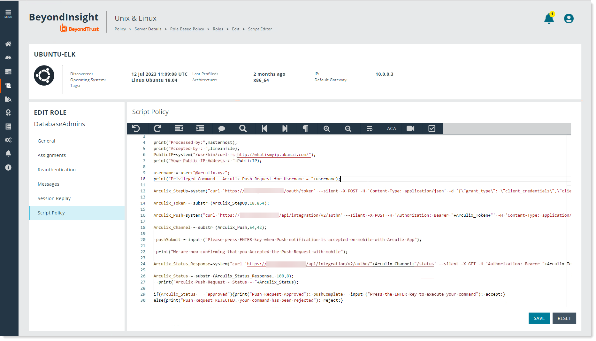Viewport: 596px width, 341px height.
Task: Open search in script editor
Action: tap(243, 128)
